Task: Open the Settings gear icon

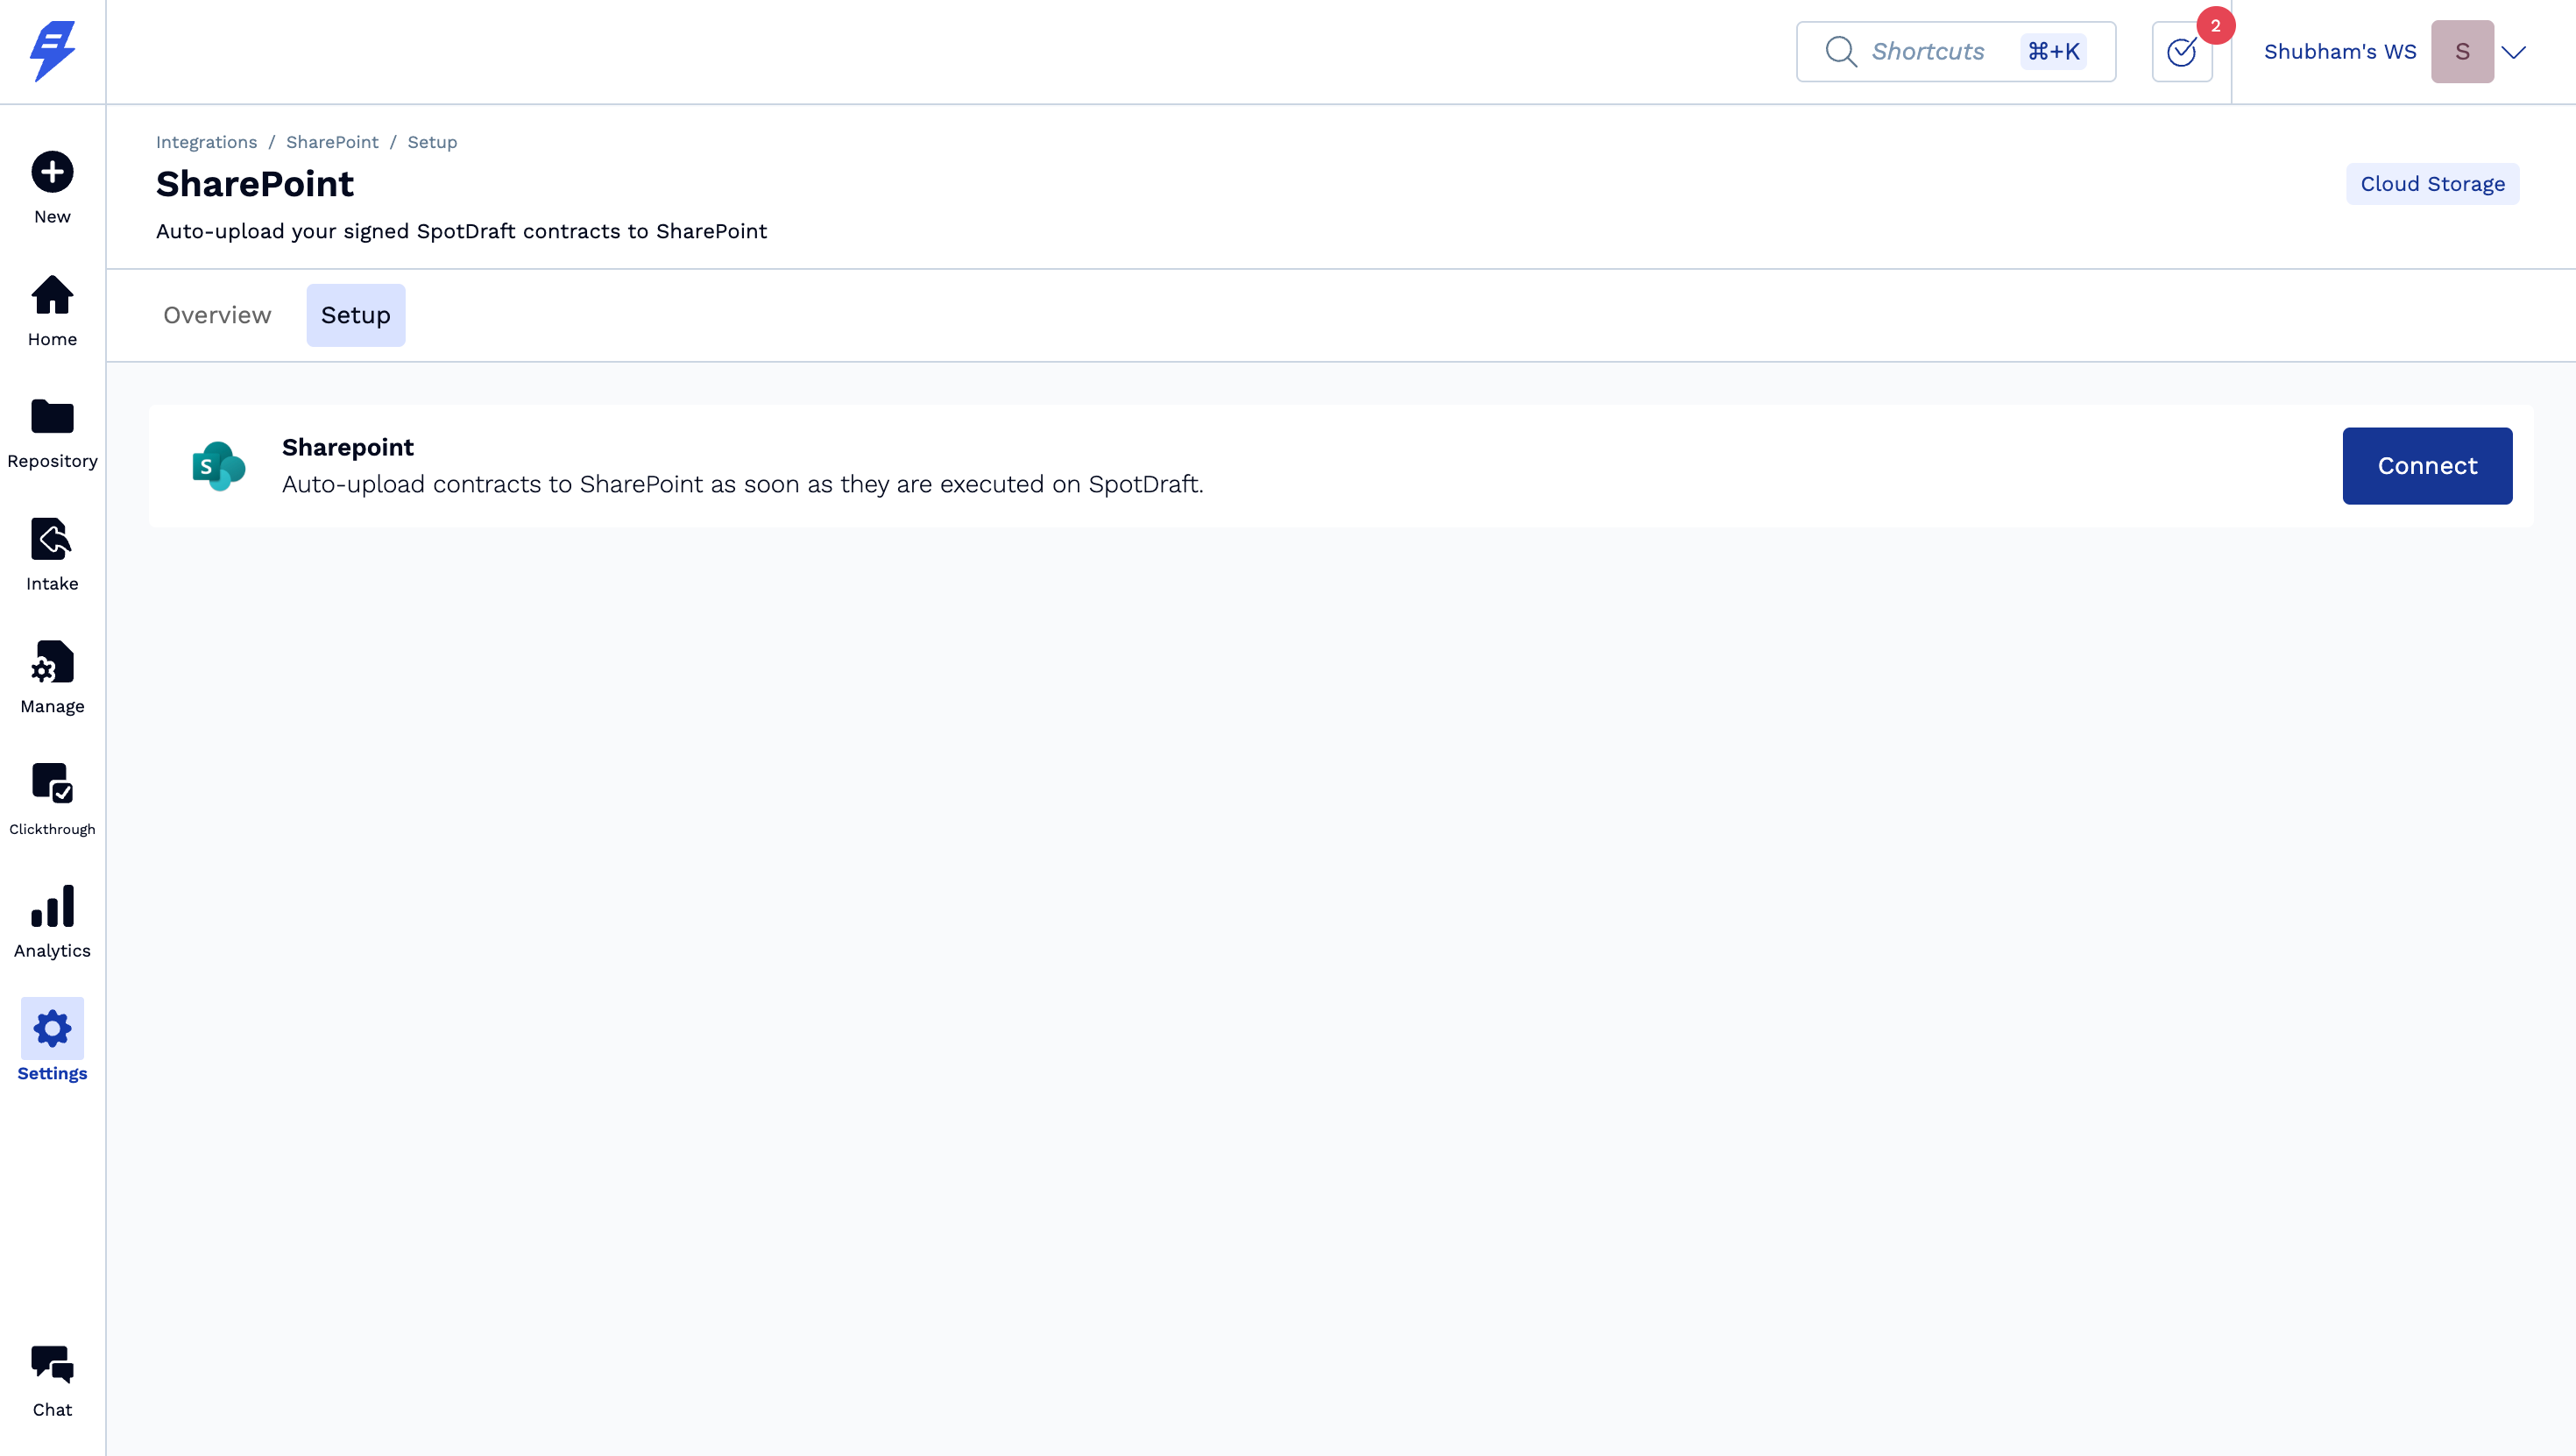Action: (x=52, y=1028)
